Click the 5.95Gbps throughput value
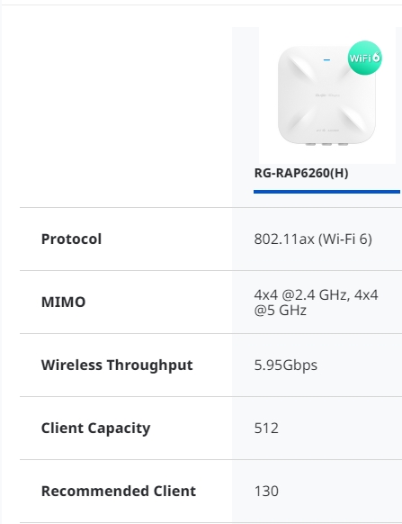The image size is (402, 524). (285, 366)
